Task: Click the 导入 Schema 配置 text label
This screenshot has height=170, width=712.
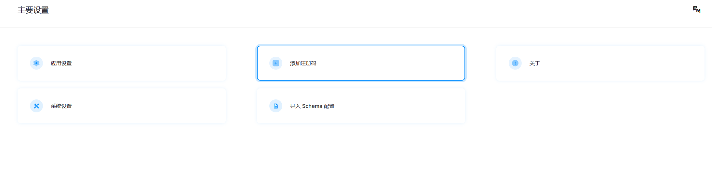Action: pos(312,106)
